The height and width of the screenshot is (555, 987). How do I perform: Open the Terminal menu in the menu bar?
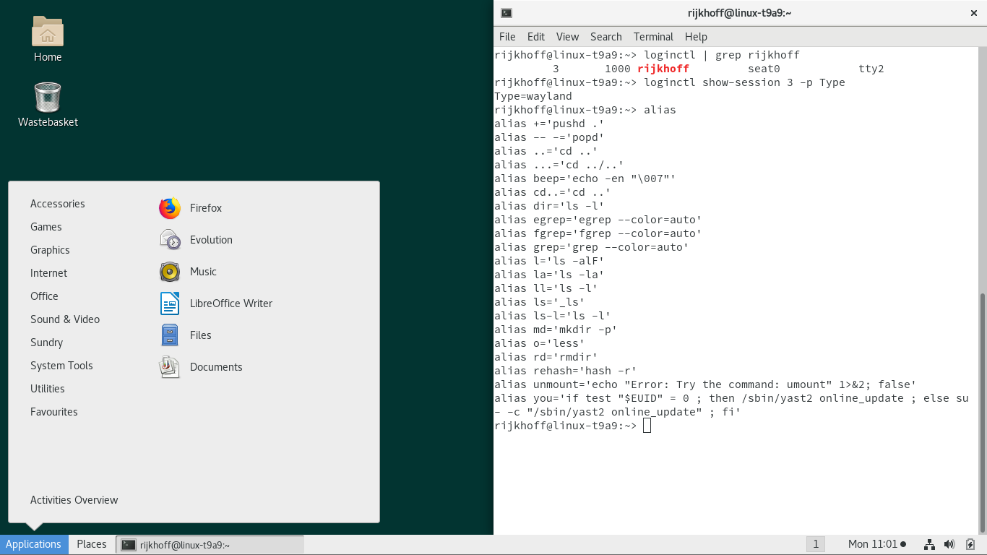[653, 37]
